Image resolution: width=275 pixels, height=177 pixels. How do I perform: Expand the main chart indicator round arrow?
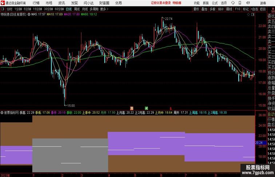click(29, 15)
